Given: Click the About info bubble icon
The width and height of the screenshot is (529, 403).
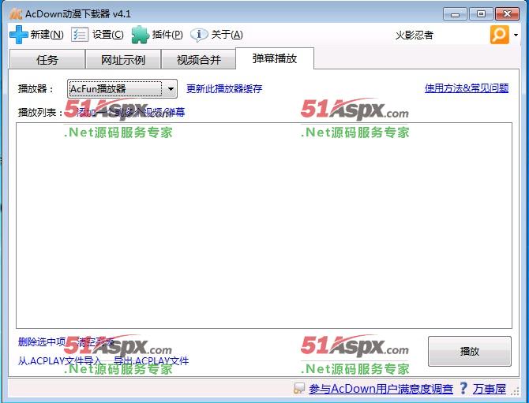Looking at the screenshot, I should pos(199,35).
